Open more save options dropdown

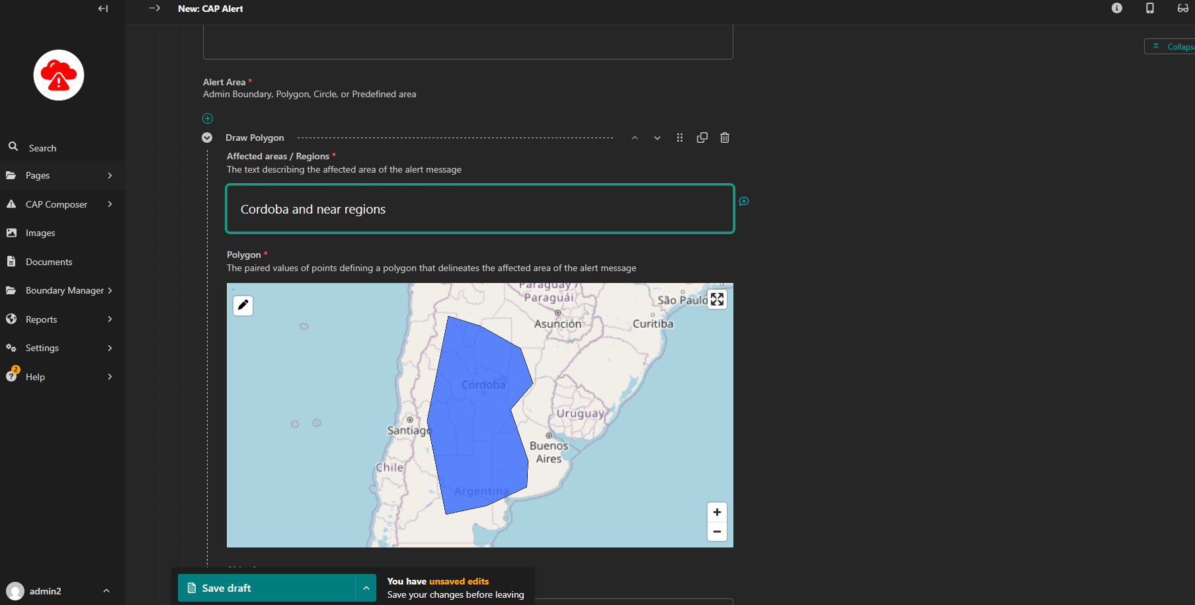click(x=366, y=588)
